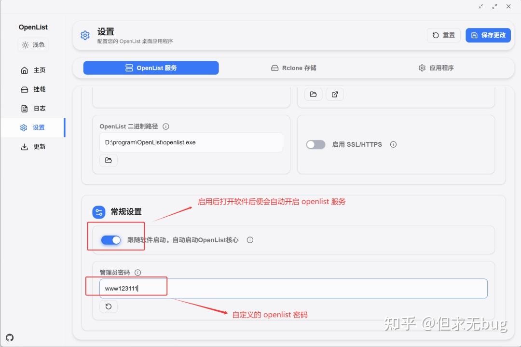
Task: Select 设置 in the sidebar
Action: (33, 127)
